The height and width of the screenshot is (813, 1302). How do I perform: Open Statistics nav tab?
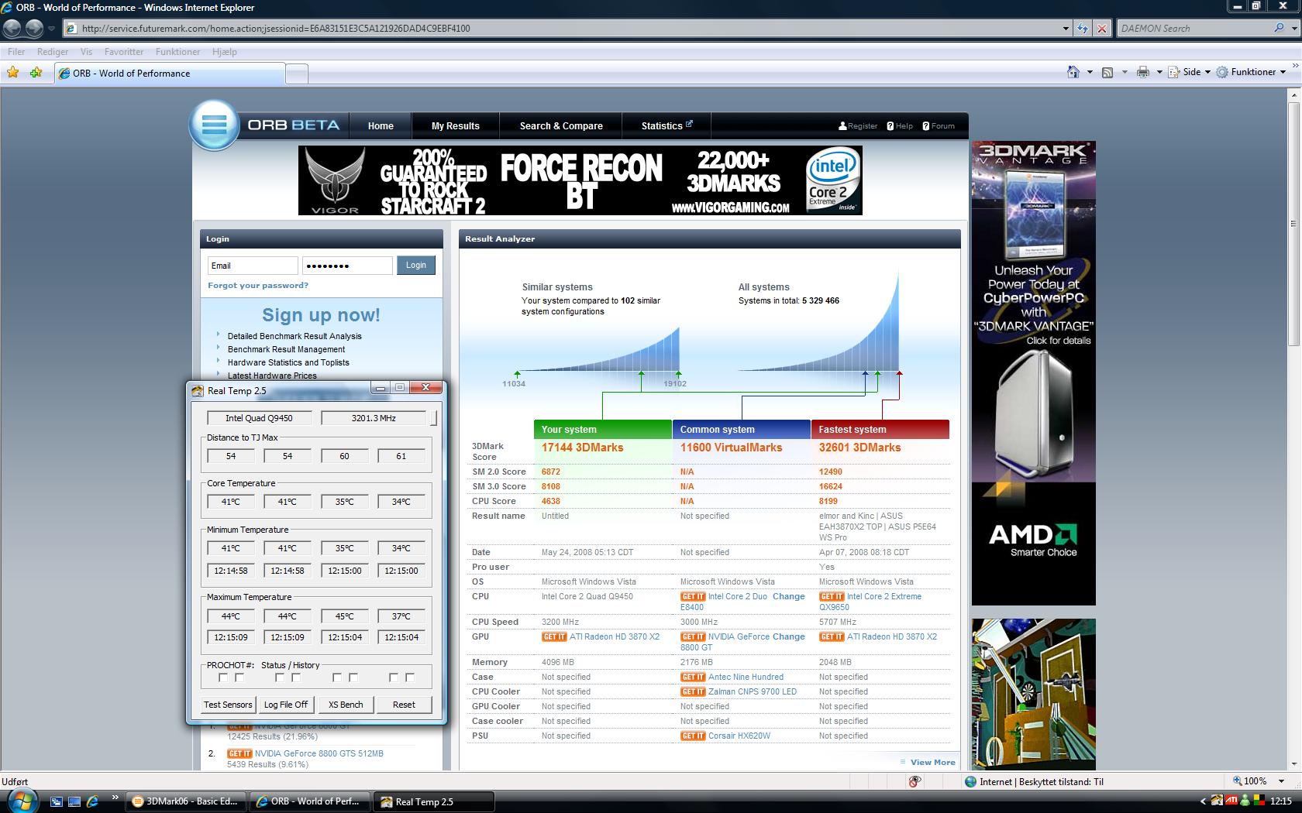(x=666, y=125)
